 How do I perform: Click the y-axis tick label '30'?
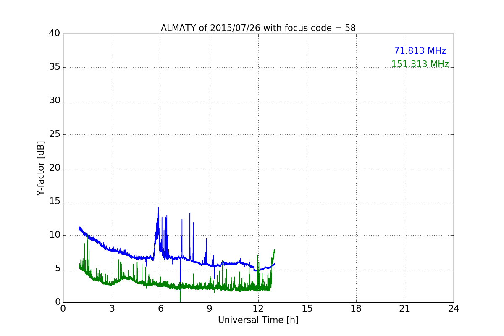(x=55, y=101)
